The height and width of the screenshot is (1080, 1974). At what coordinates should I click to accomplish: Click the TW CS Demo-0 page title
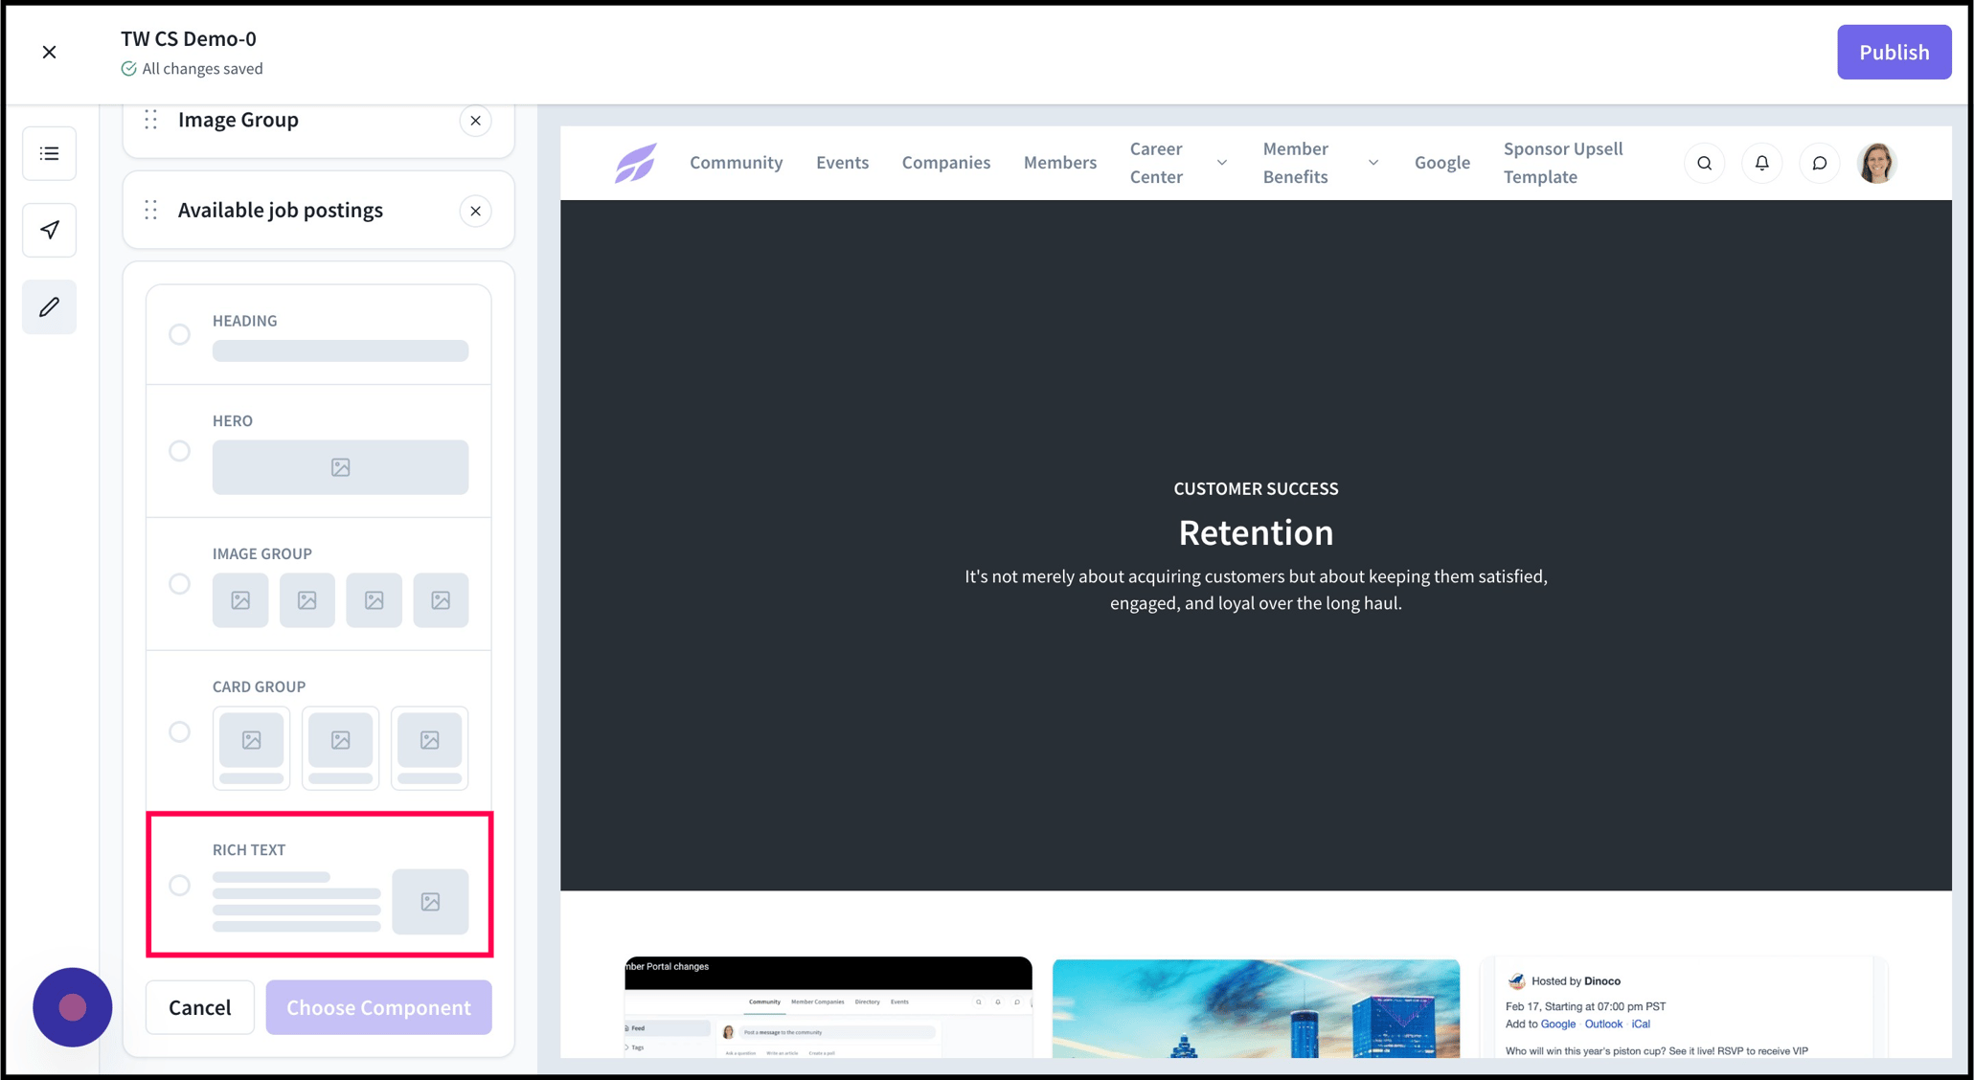[189, 38]
